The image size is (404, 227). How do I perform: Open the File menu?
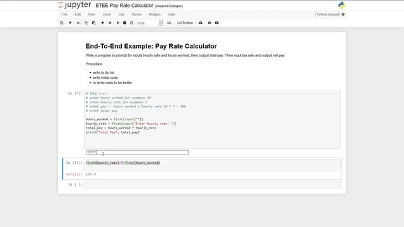point(64,15)
